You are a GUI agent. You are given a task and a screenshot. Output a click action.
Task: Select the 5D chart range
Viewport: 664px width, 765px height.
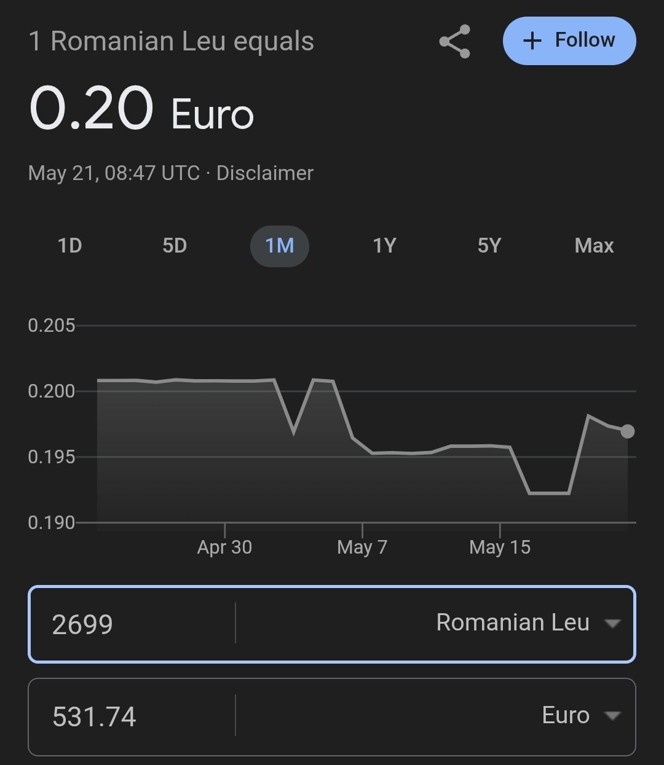175,246
